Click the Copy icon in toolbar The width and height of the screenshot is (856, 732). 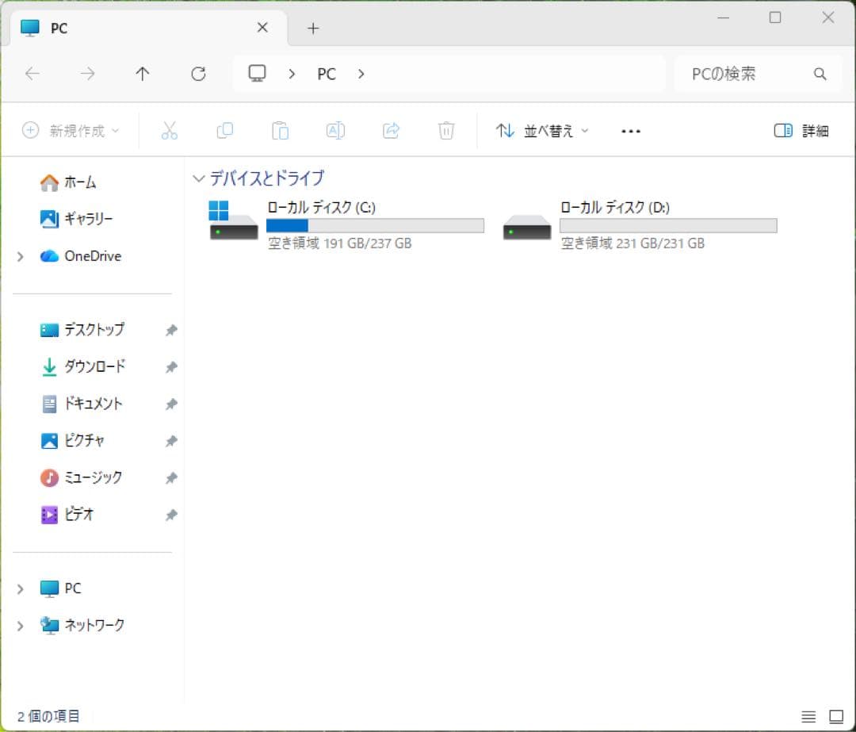225,131
